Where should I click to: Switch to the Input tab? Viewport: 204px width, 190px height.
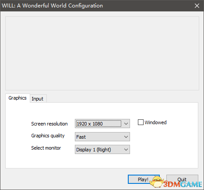point(38,99)
